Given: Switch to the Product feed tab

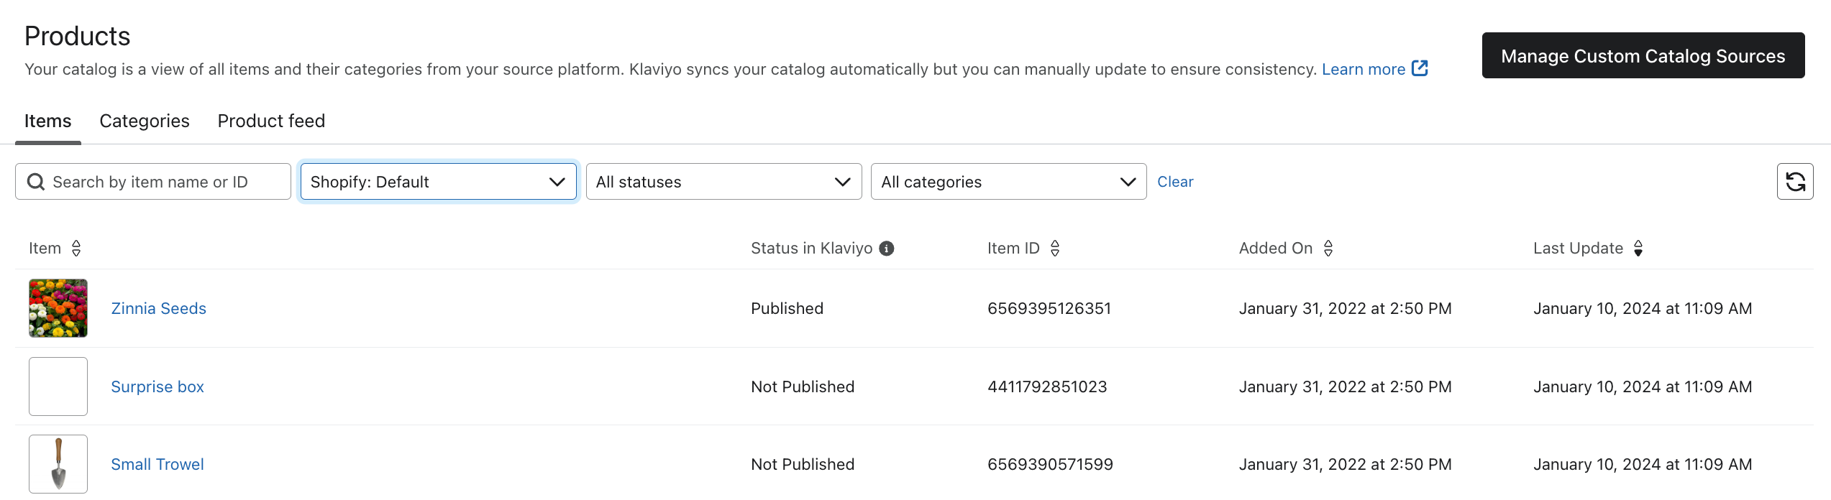Looking at the screenshot, I should click(271, 121).
